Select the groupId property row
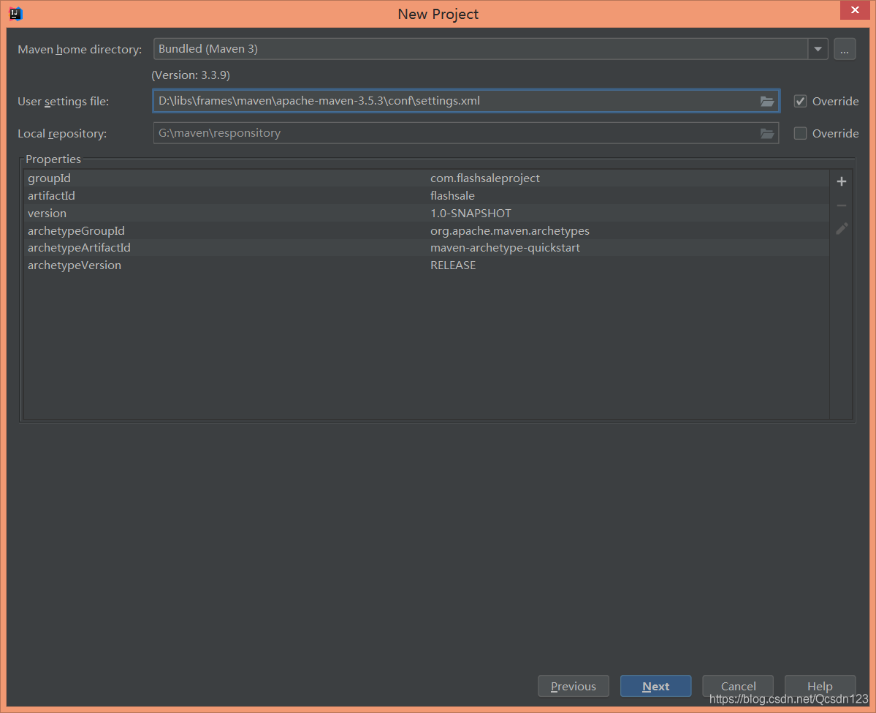The width and height of the screenshot is (876, 713). pyautogui.click(x=426, y=178)
